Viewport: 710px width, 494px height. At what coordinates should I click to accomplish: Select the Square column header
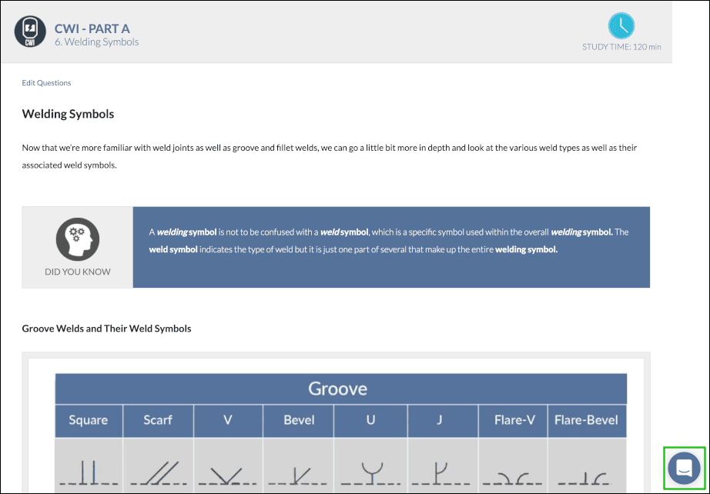coord(89,421)
